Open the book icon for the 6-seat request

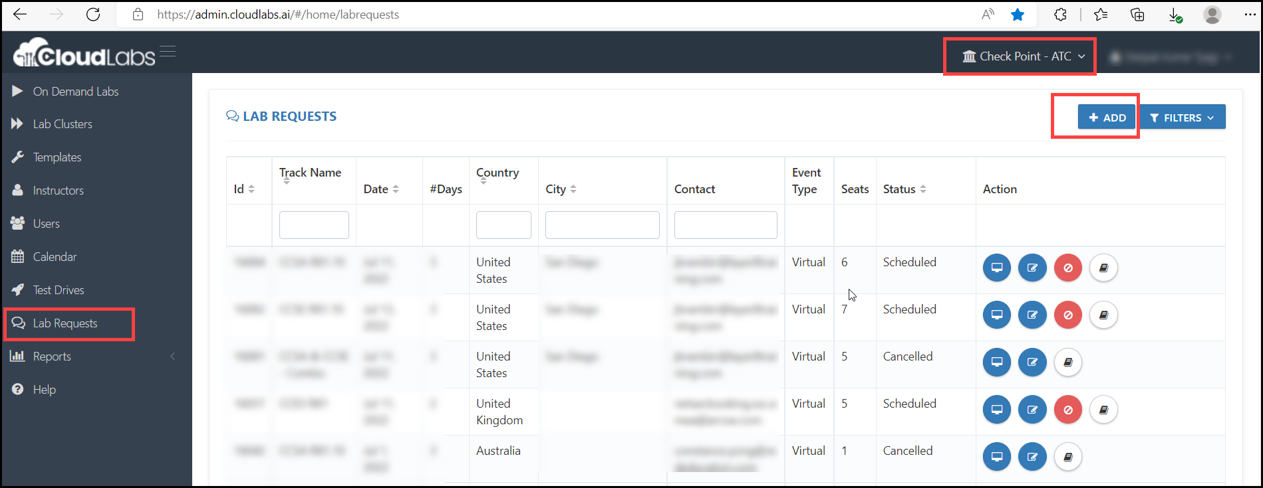(x=1103, y=268)
